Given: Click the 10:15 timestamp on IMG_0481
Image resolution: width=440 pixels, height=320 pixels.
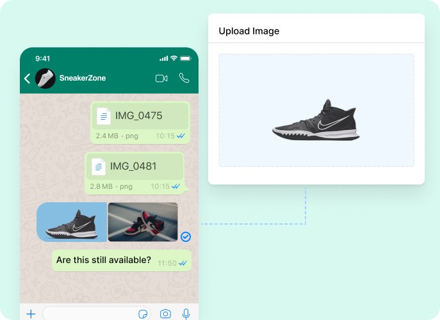Looking at the screenshot, I should tap(160, 186).
